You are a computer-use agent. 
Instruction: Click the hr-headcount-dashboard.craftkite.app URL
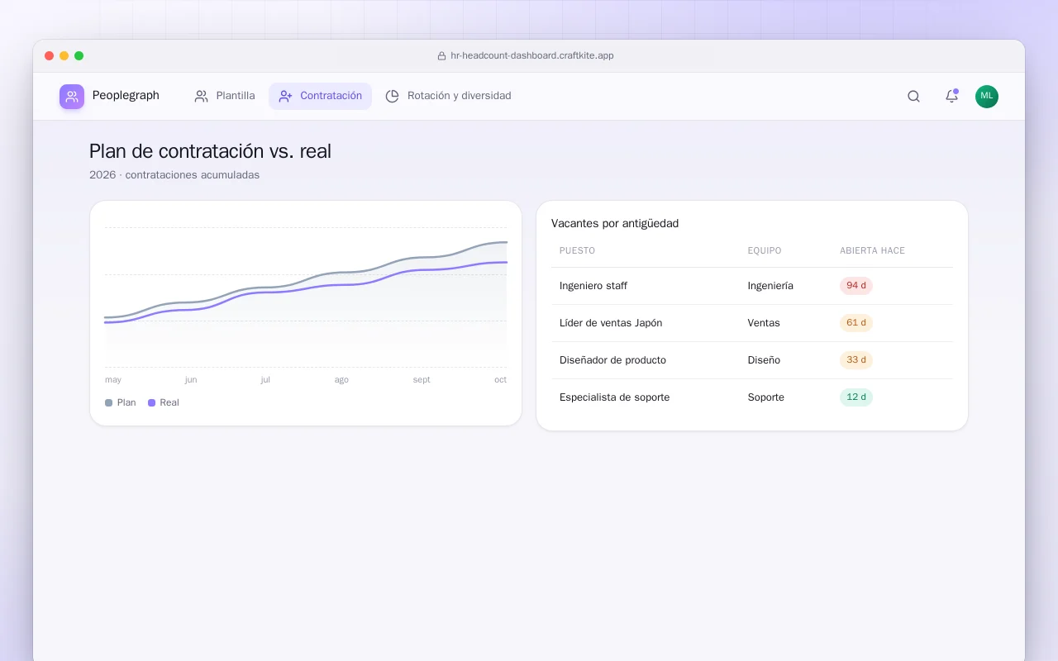(x=532, y=56)
